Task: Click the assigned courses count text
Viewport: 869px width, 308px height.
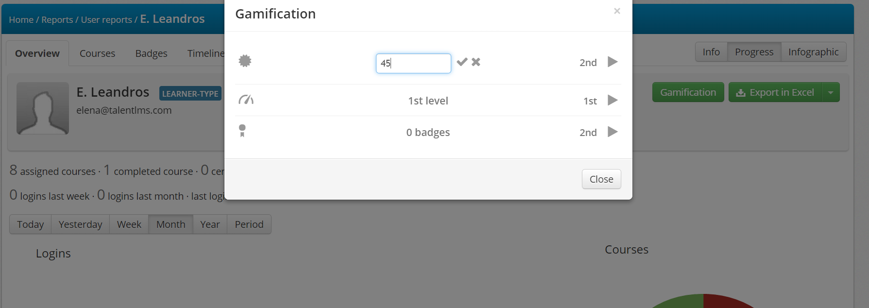Action: coord(52,171)
